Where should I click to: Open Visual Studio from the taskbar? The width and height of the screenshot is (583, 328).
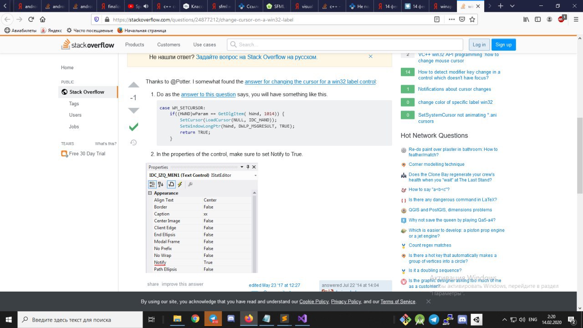[302, 319]
